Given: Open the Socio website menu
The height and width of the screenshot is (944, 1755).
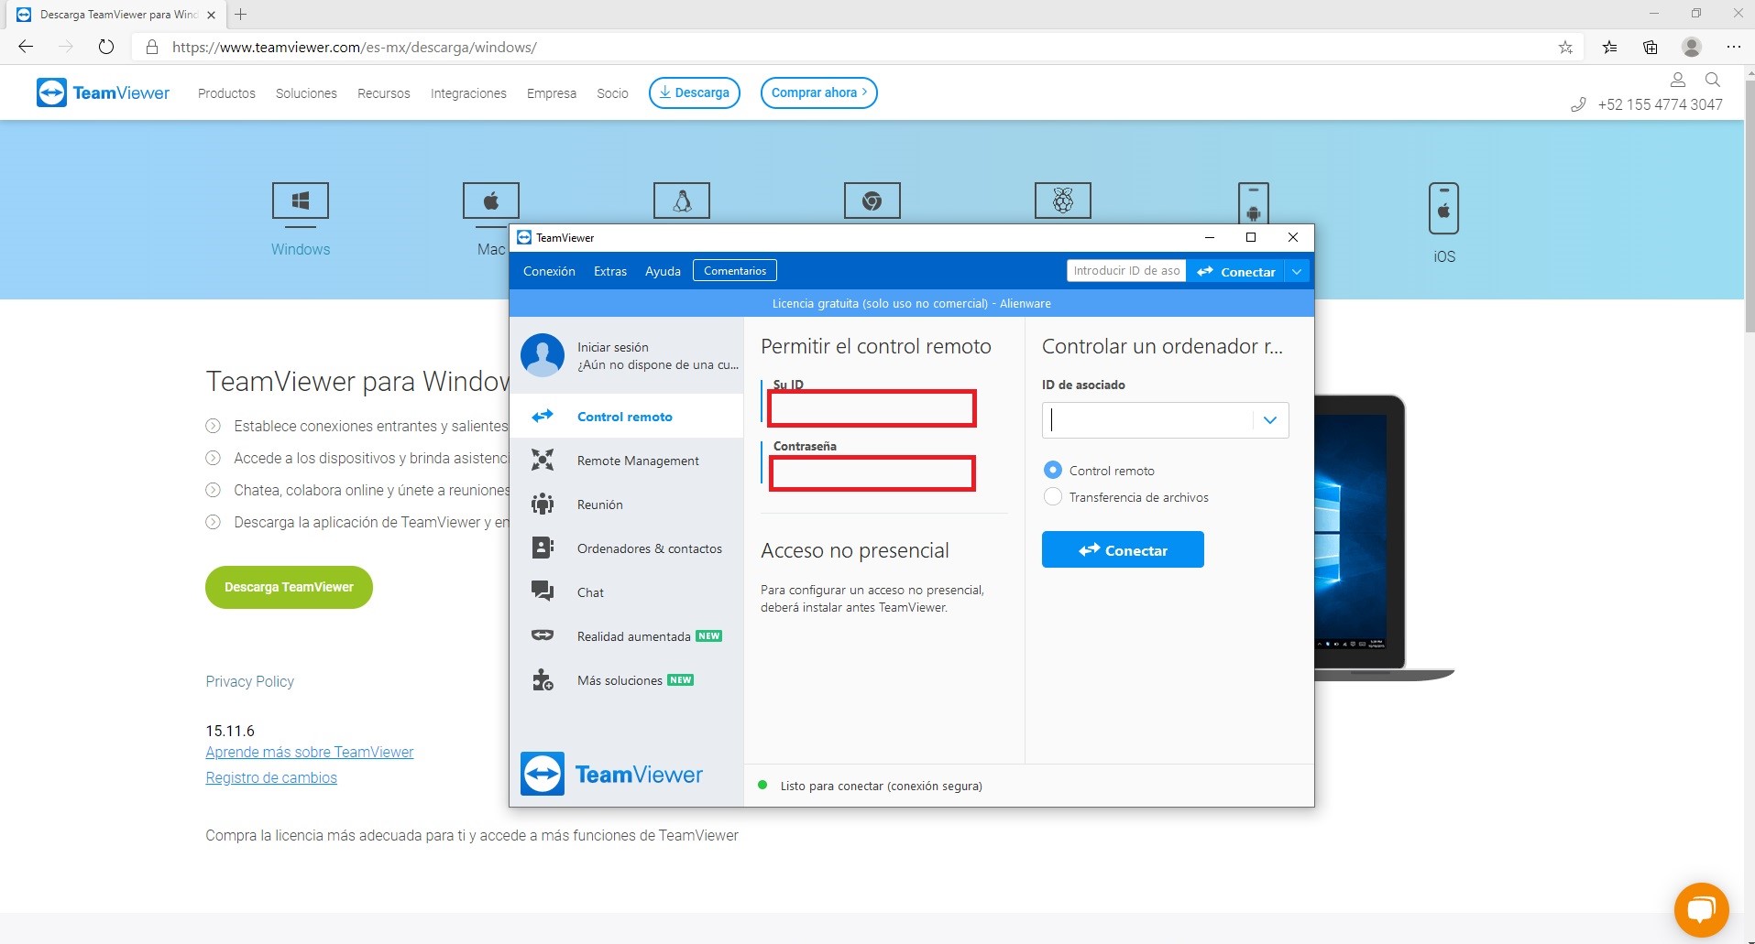Looking at the screenshot, I should pyautogui.click(x=612, y=93).
